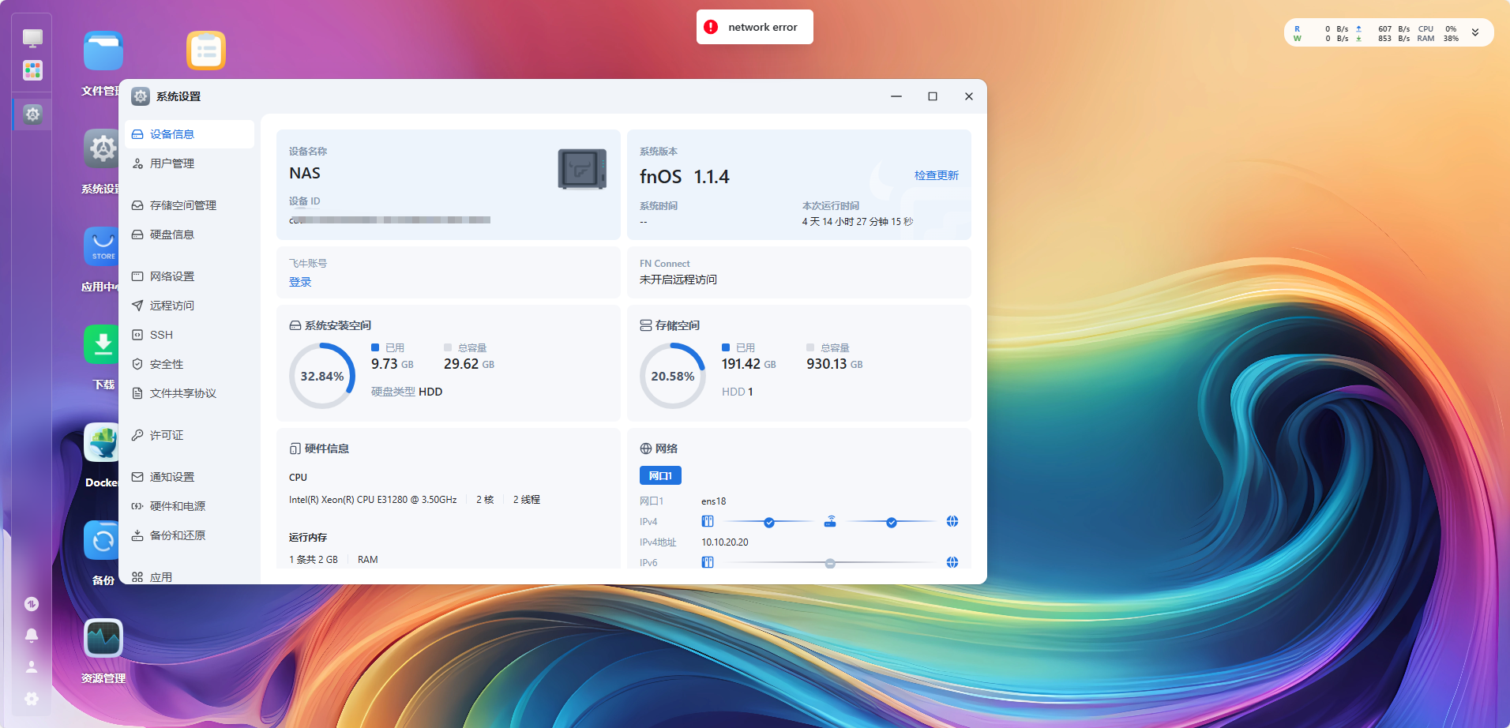Click the NAS device icon in IPv6 row
Viewport: 1510px width, 728px height.
tap(708, 563)
